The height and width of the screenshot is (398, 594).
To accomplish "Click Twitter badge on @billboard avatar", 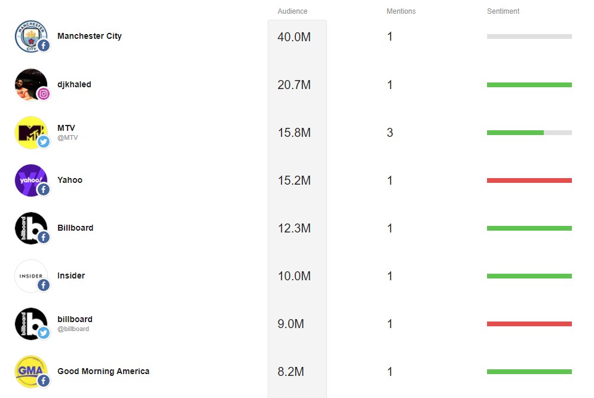I will pos(44,333).
